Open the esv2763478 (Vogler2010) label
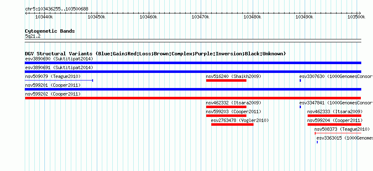 [240, 120]
